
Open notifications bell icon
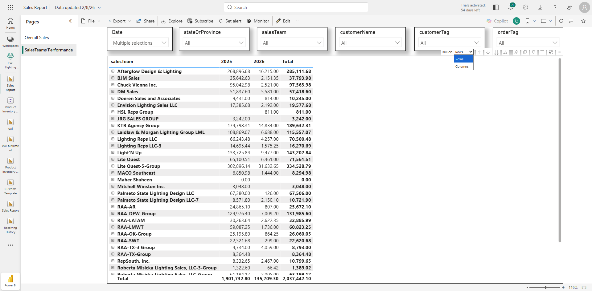click(x=511, y=7)
